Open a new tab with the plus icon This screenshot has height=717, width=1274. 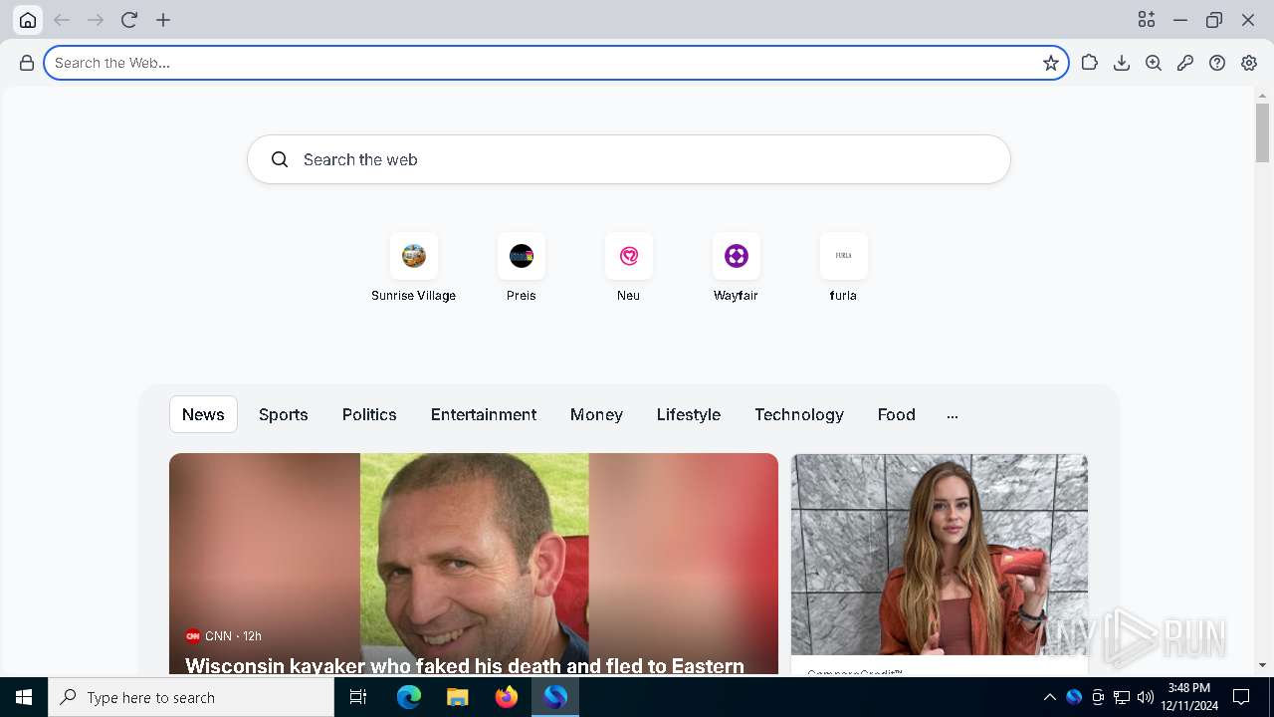[163, 20]
